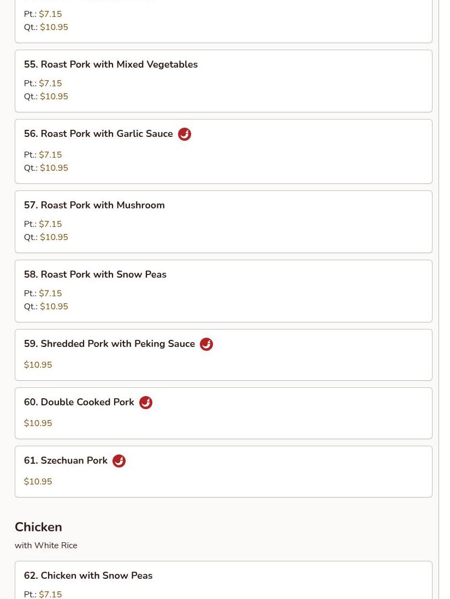Screen dimensions: 450x599
Task: Open 55. Roast Pork with Mixed Vegetables item
Action: pyautogui.click(x=223, y=81)
